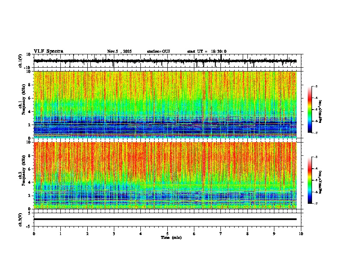Image resolution: width=339 pixels, height=262 pixels.
Task: Click the ch.2 color scale bar
Action: (x=309, y=180)
